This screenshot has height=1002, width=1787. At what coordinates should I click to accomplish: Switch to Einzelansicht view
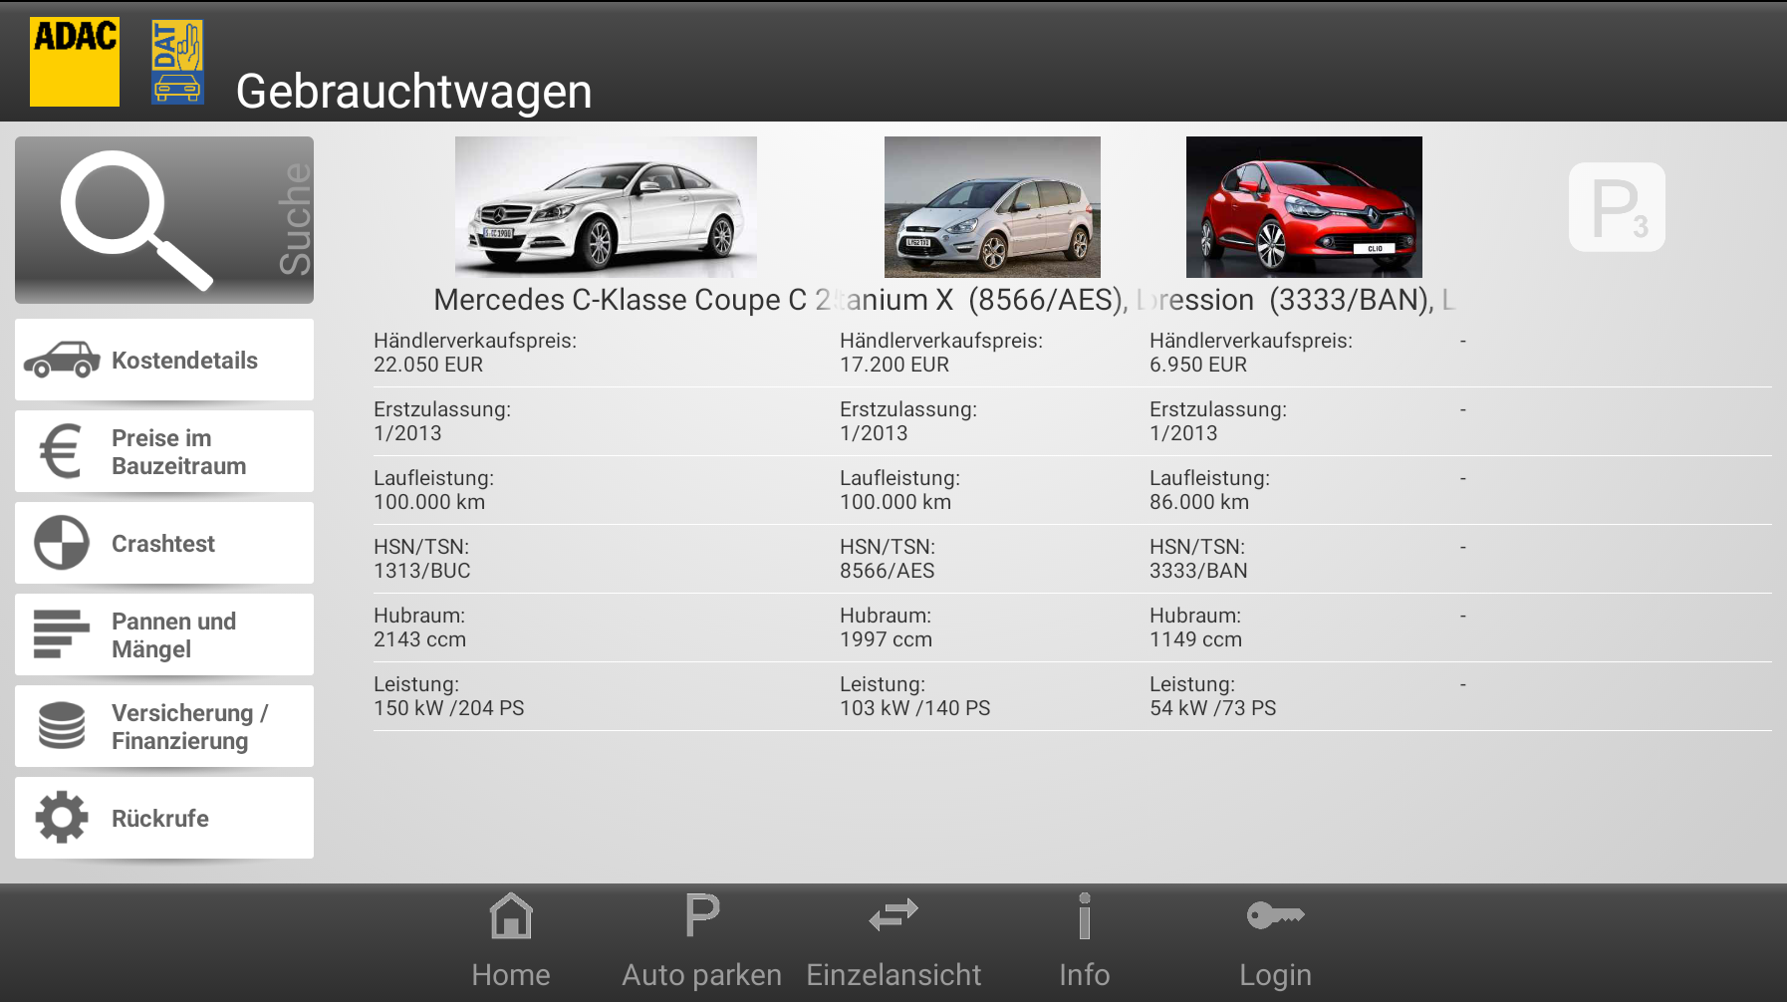[893, 940]
